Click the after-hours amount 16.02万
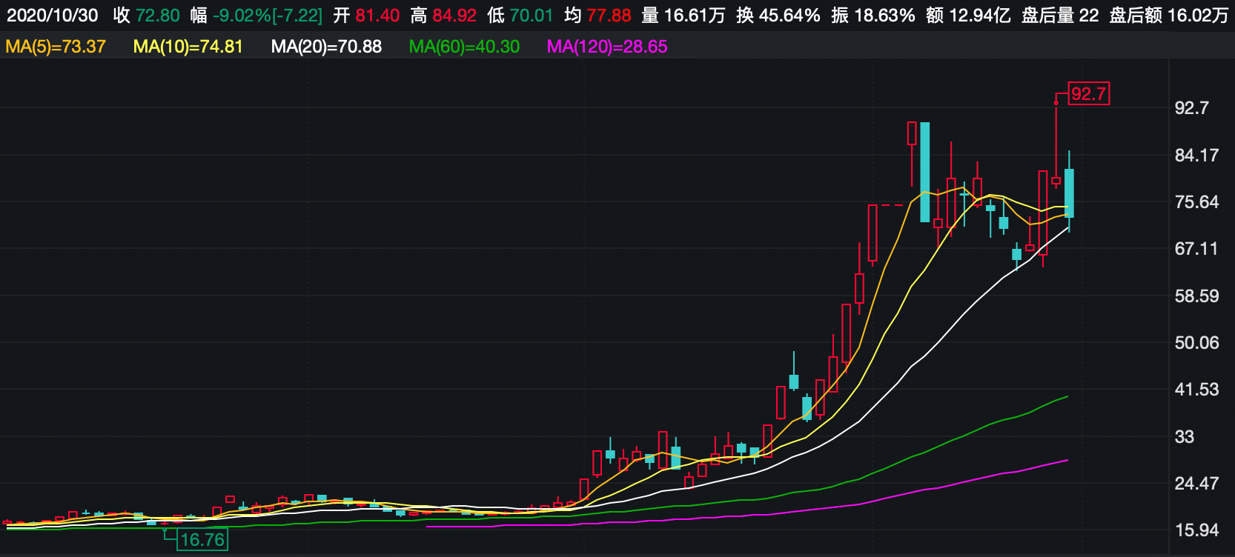 pos(1198,16)
